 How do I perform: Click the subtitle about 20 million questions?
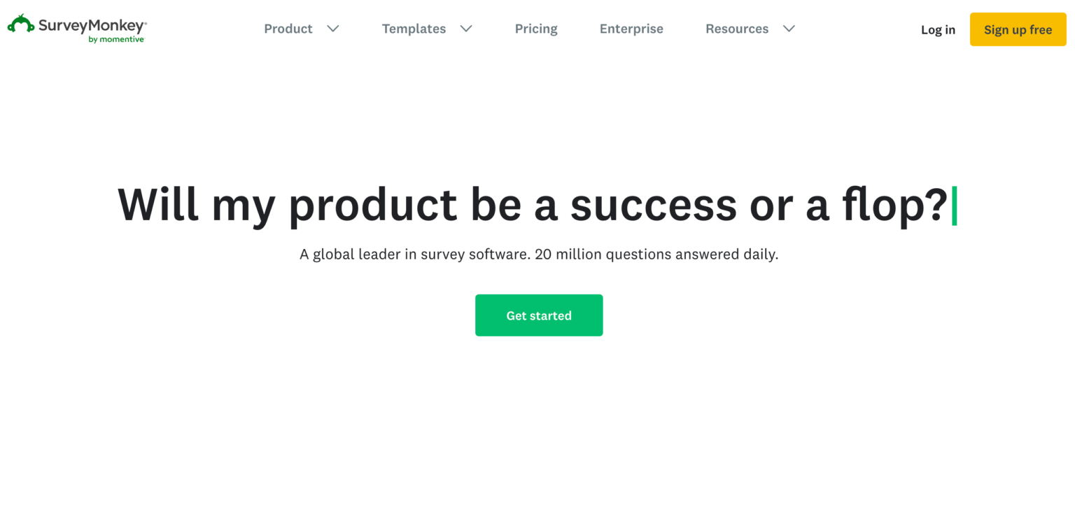pyautogui.click(x=538, y=254)
